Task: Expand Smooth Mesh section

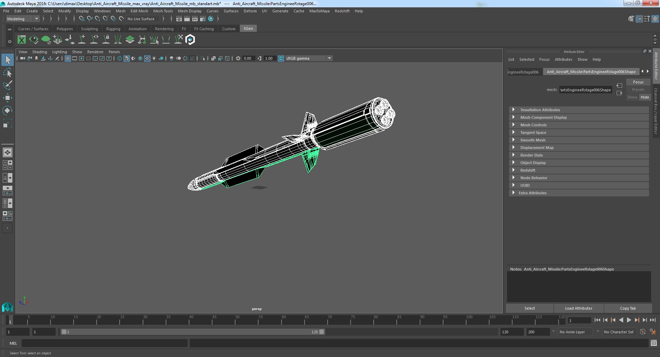Action: pos(579,140)
